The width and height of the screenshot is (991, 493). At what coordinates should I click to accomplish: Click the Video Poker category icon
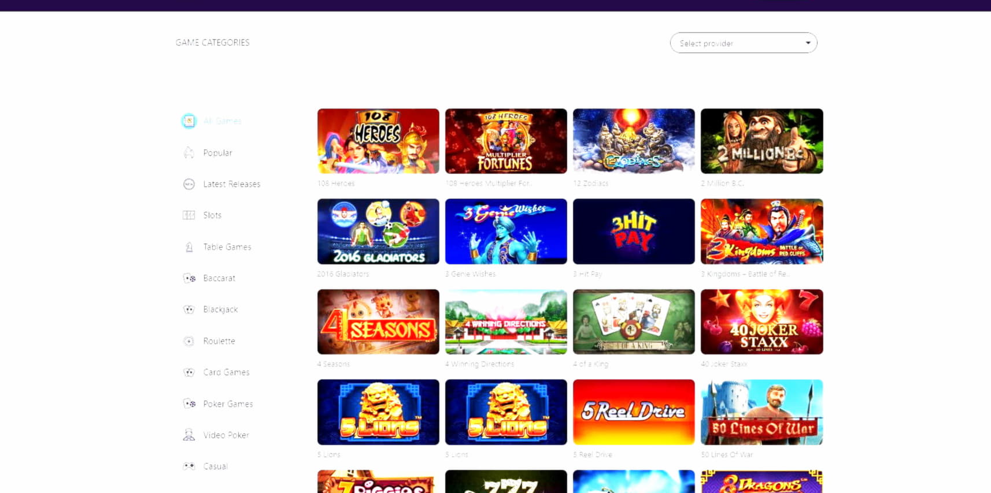188,435
